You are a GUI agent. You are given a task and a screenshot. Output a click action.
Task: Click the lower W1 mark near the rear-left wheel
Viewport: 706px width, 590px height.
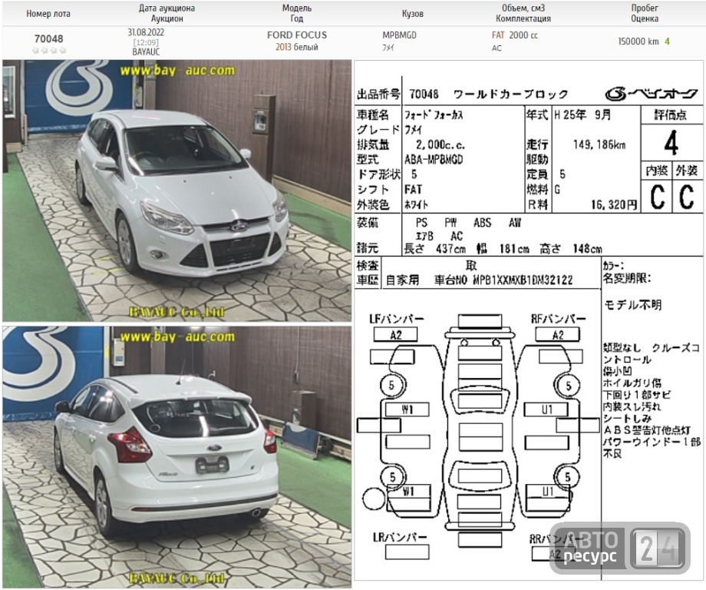409,492
